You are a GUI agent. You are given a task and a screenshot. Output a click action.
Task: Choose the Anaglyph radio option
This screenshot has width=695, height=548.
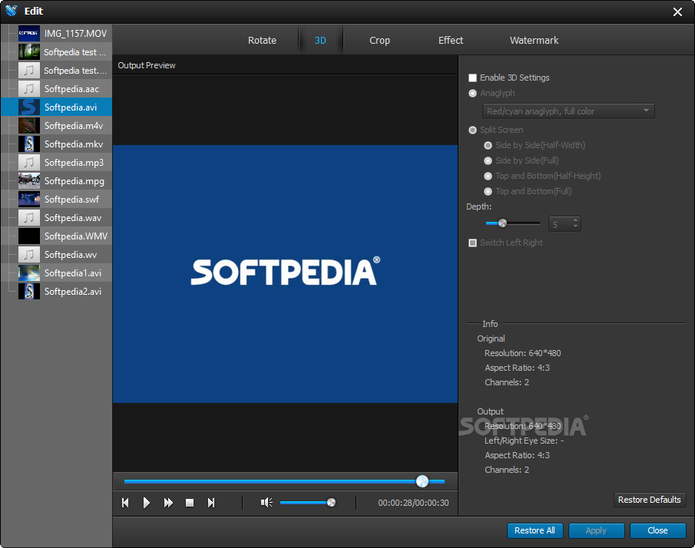click(472, 93)
